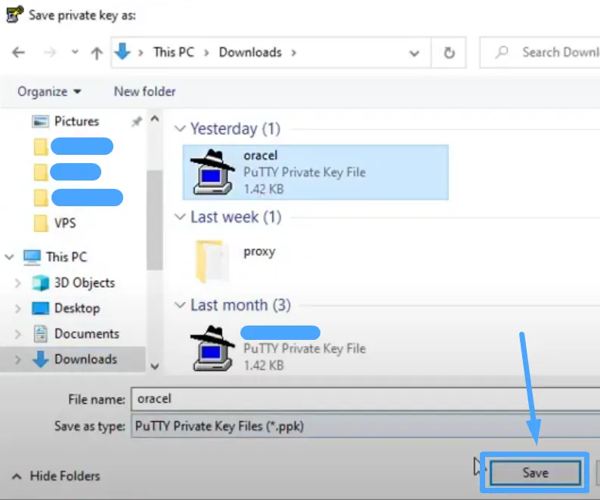Click the Pictures folder icon in sidebar
600x500 pixels.
pos(40,122)
